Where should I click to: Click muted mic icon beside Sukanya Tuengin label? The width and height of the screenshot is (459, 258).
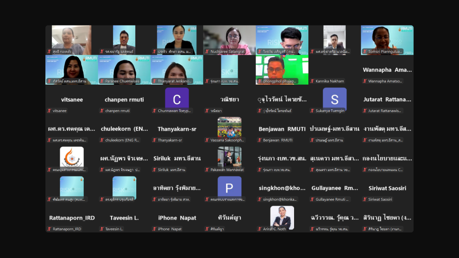tap(312, 111)
